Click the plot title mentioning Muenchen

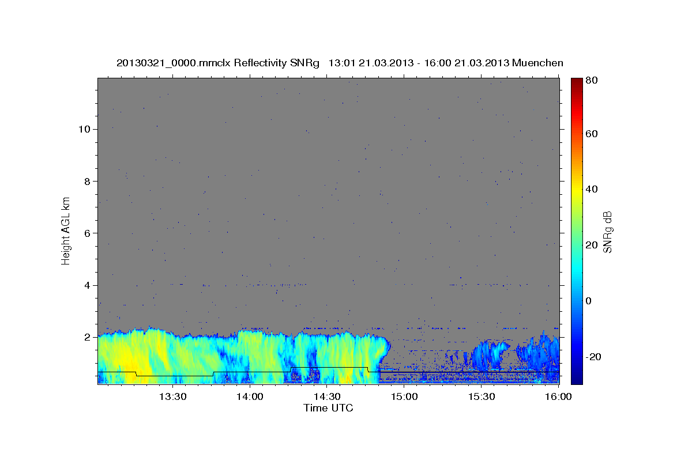point(340,63)
